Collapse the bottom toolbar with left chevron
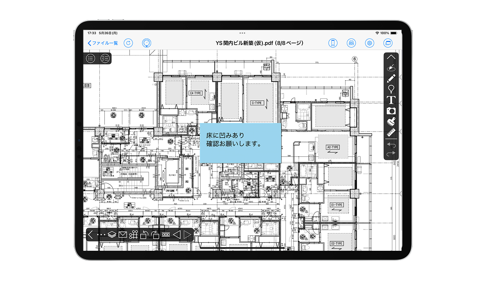 click(90, 235)
